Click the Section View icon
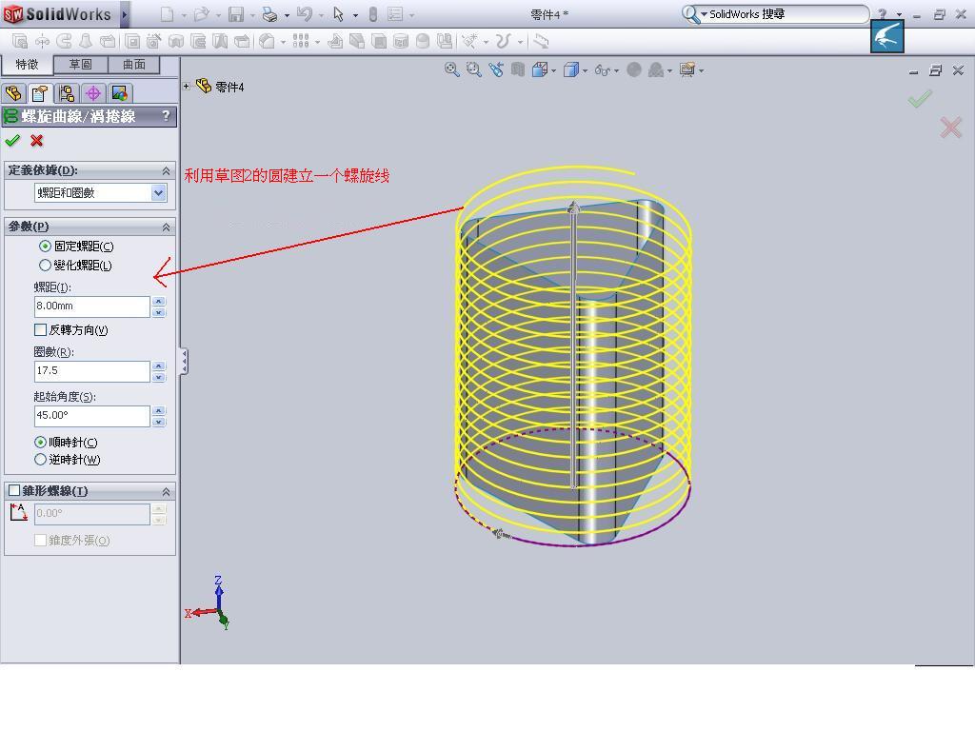The image size is (975, 731). tap(517, 69)
